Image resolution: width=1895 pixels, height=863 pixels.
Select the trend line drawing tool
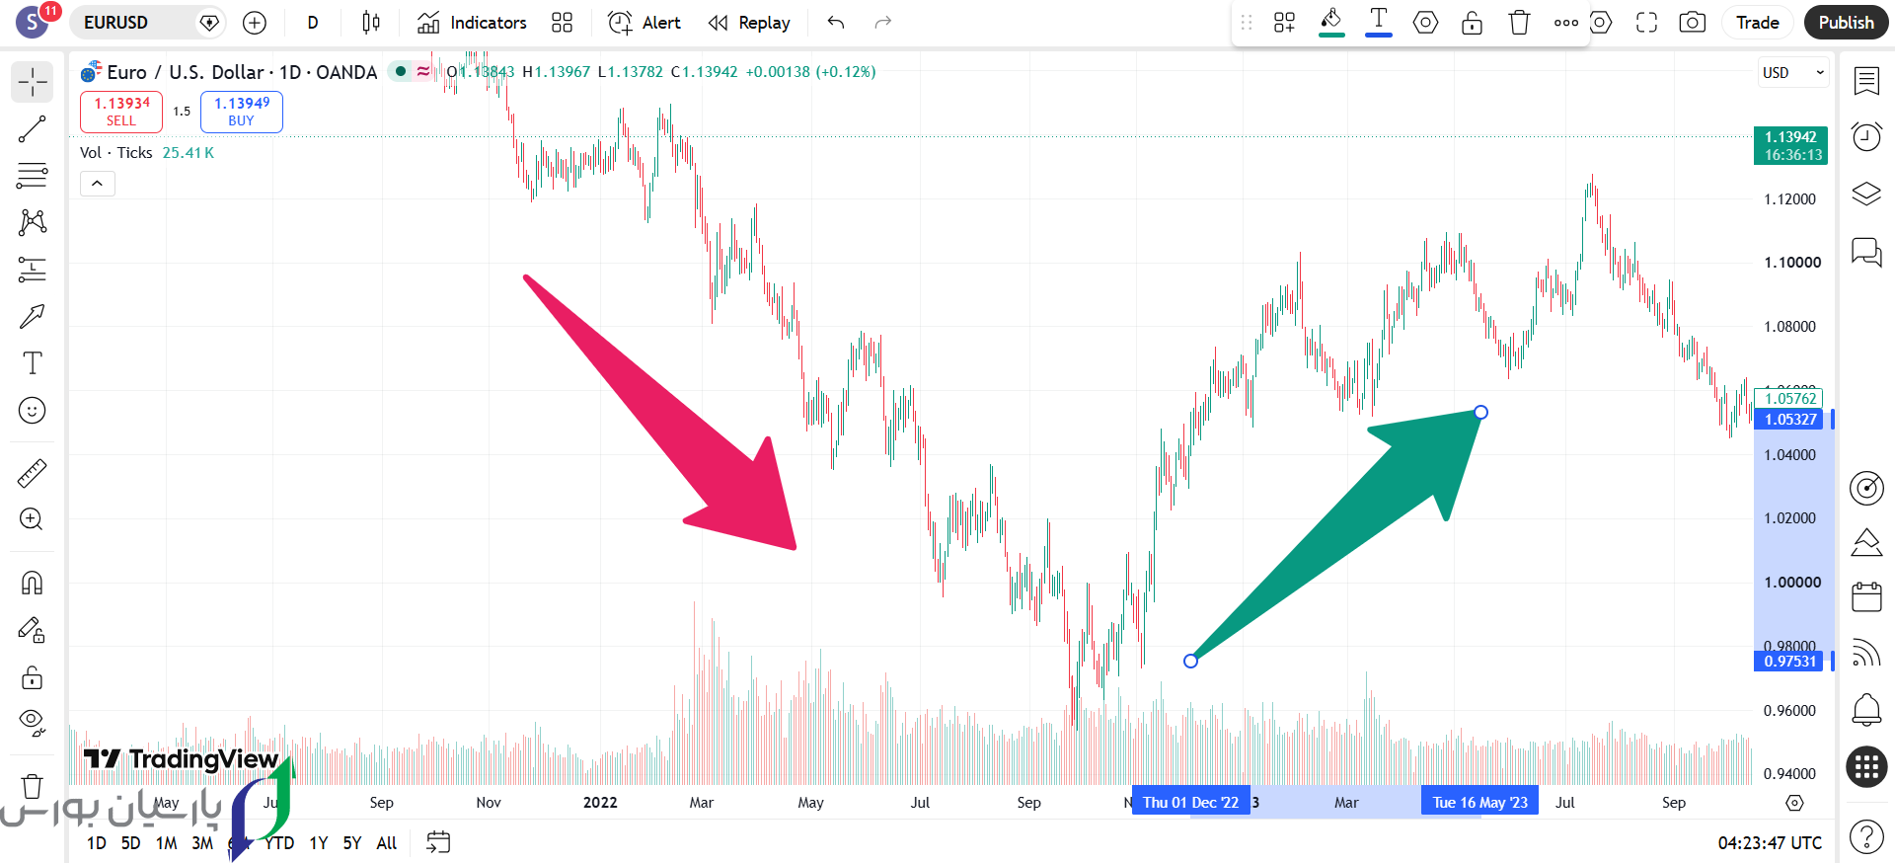[32, 128]
